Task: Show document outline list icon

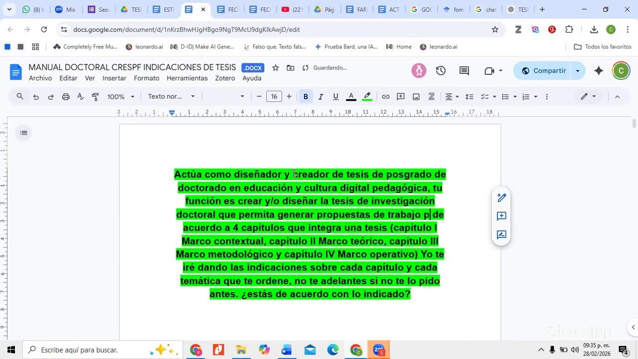Action: coord(23,133)
